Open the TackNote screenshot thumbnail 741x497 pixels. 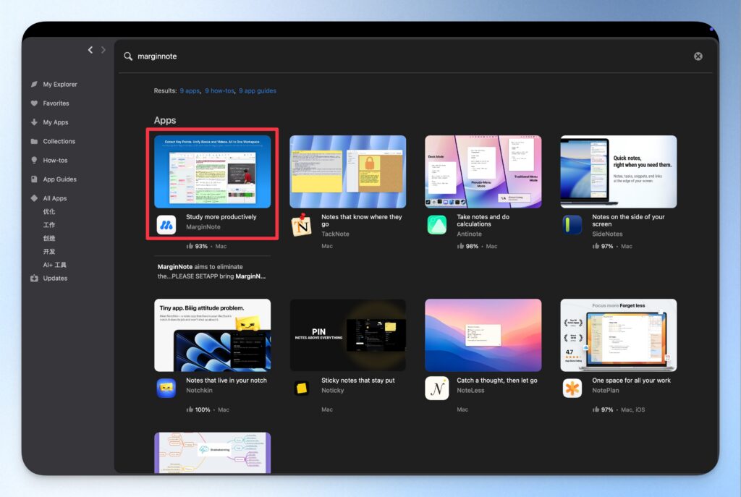[x=348, y=171]
